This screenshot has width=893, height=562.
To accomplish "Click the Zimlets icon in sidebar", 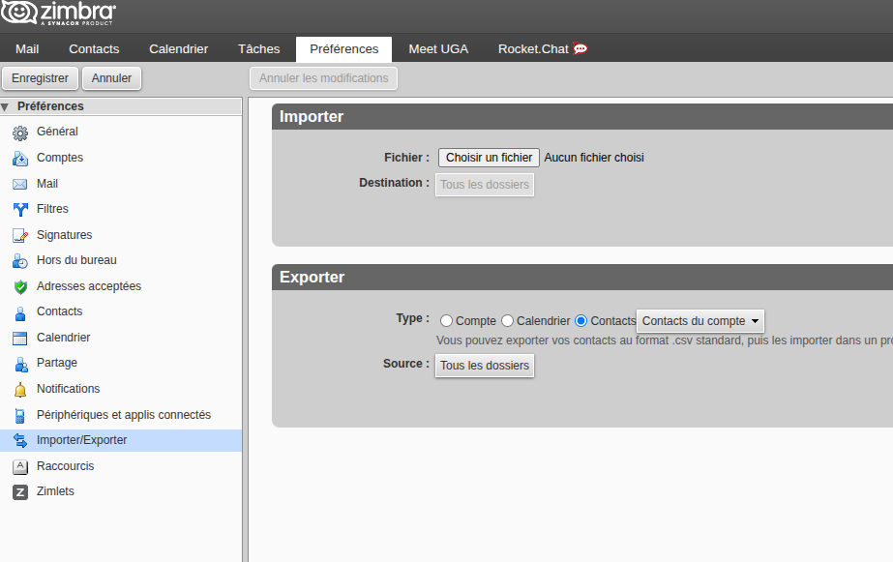I will click(20, 492).
